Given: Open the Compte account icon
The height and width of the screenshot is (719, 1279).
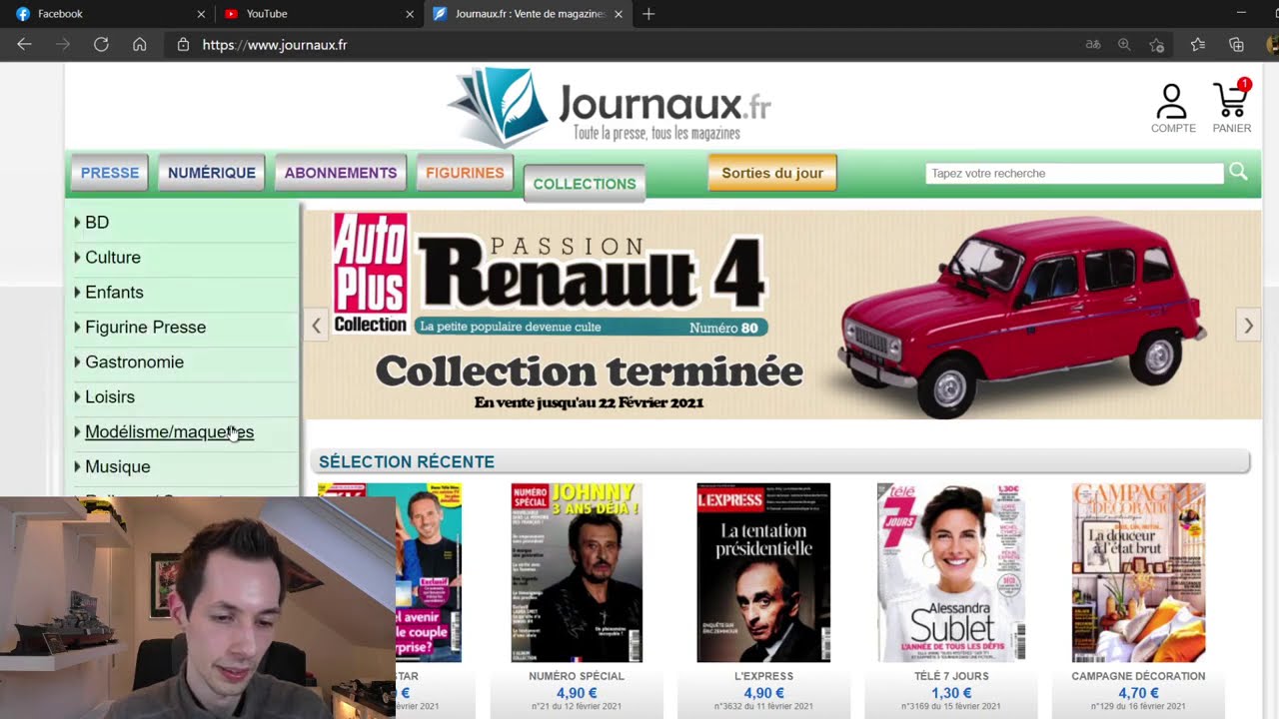Looking at the screenshot, I should (x=1172, y=108).
